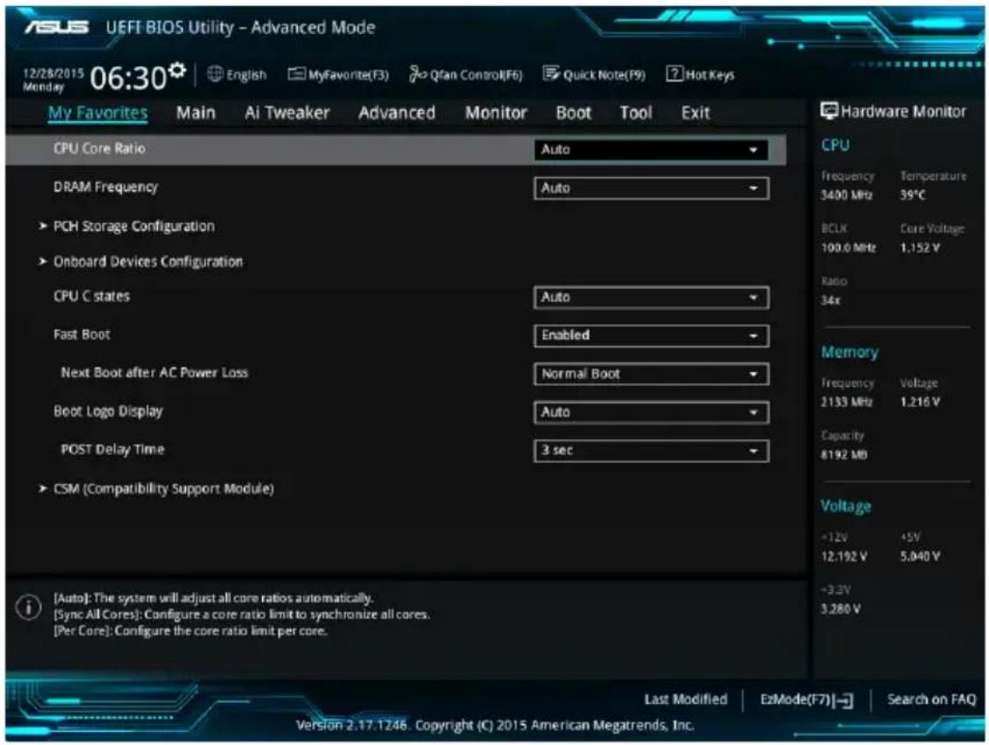Select the Fast Boot label

tap(81, 335)
